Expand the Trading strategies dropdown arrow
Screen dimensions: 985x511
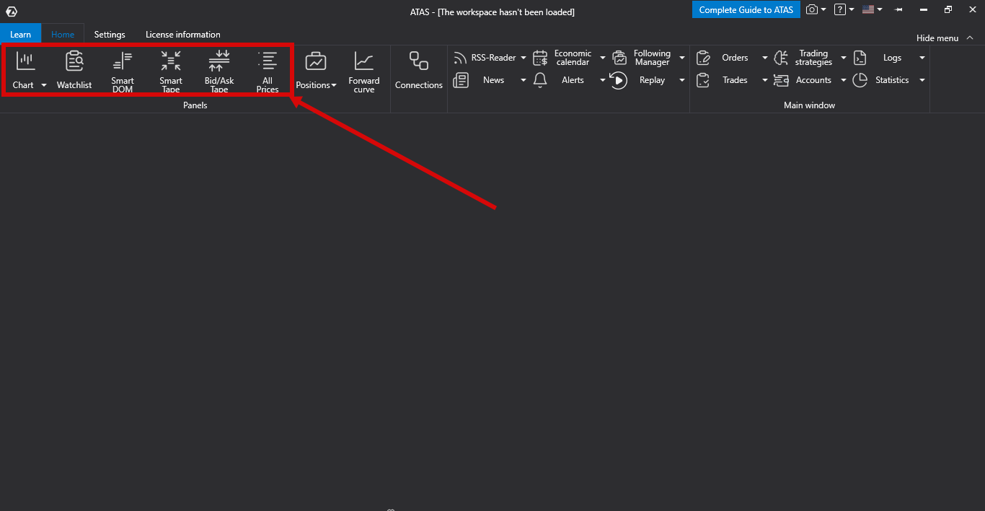(844, 58)
